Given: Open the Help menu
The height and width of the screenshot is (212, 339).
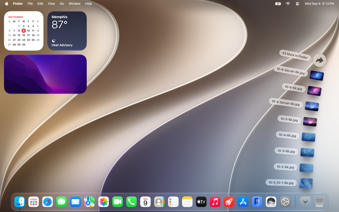Looking at the screenshot, I should [88, 4].
